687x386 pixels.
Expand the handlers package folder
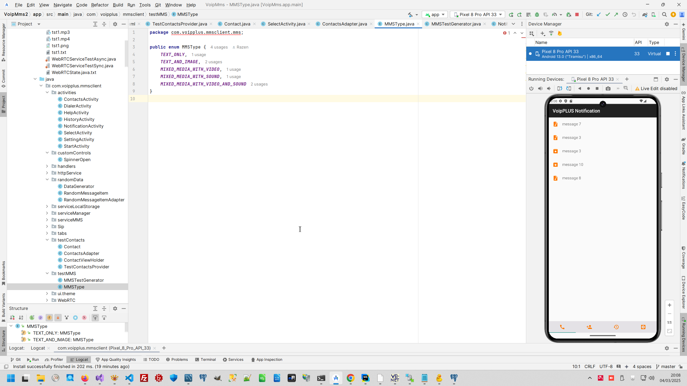(x=47, y=166)
